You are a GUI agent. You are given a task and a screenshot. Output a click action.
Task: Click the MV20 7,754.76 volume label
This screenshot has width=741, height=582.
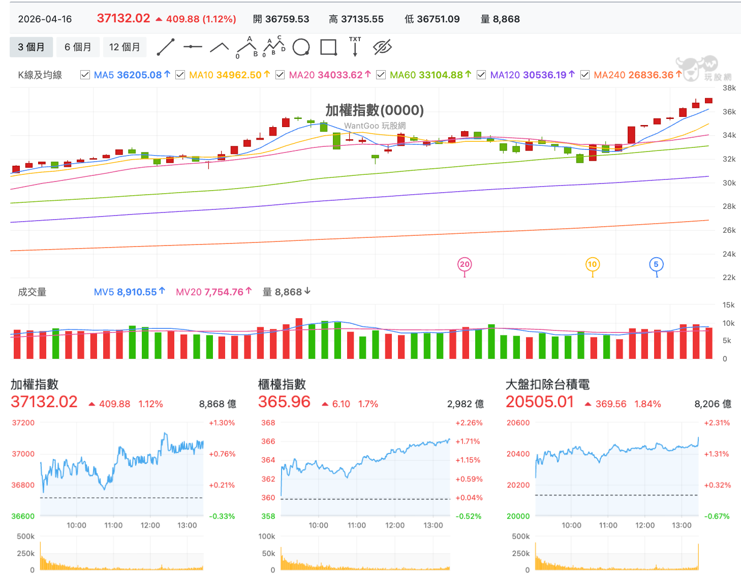point(214,292)
